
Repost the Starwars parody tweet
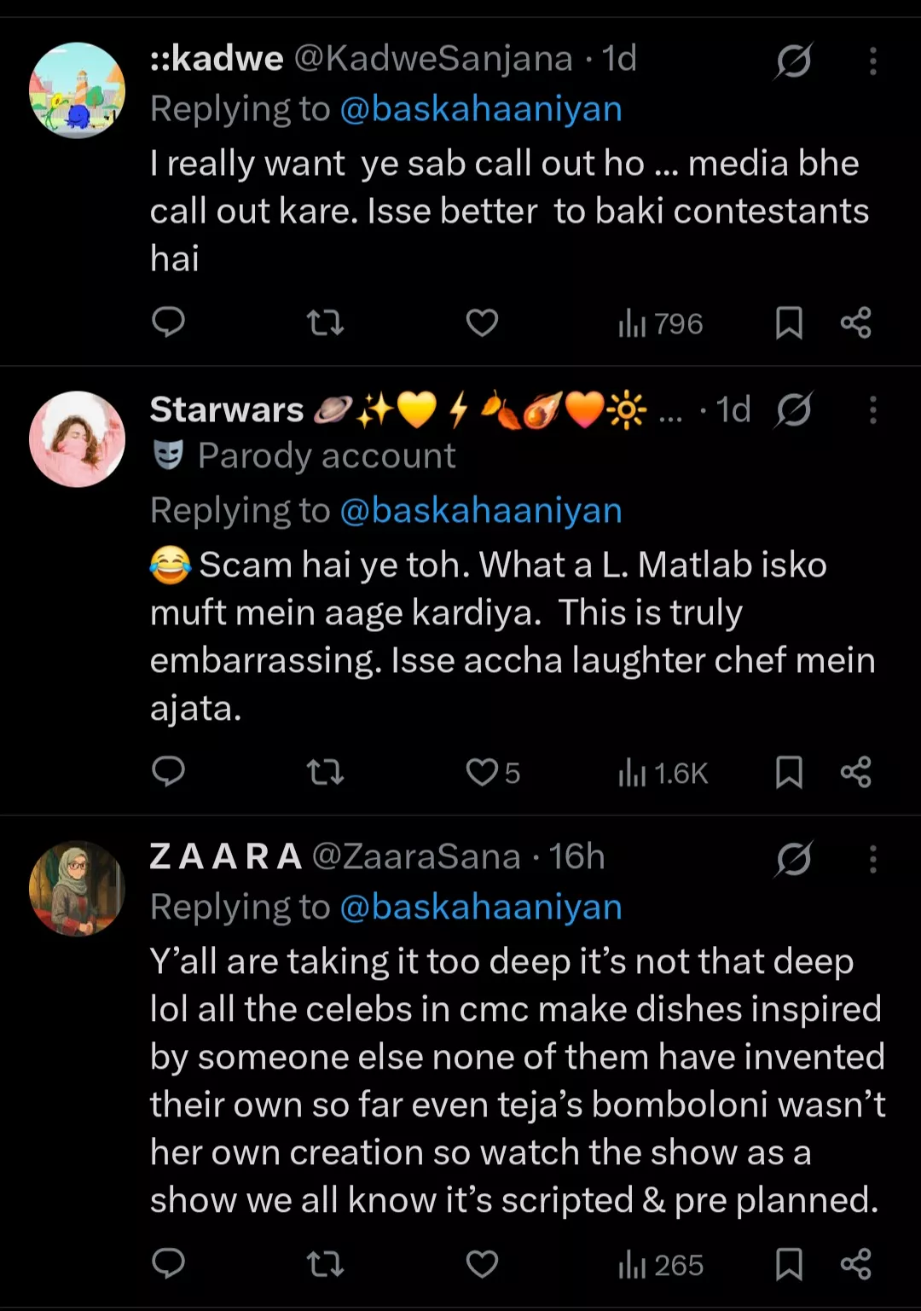[x=325, y=772]
